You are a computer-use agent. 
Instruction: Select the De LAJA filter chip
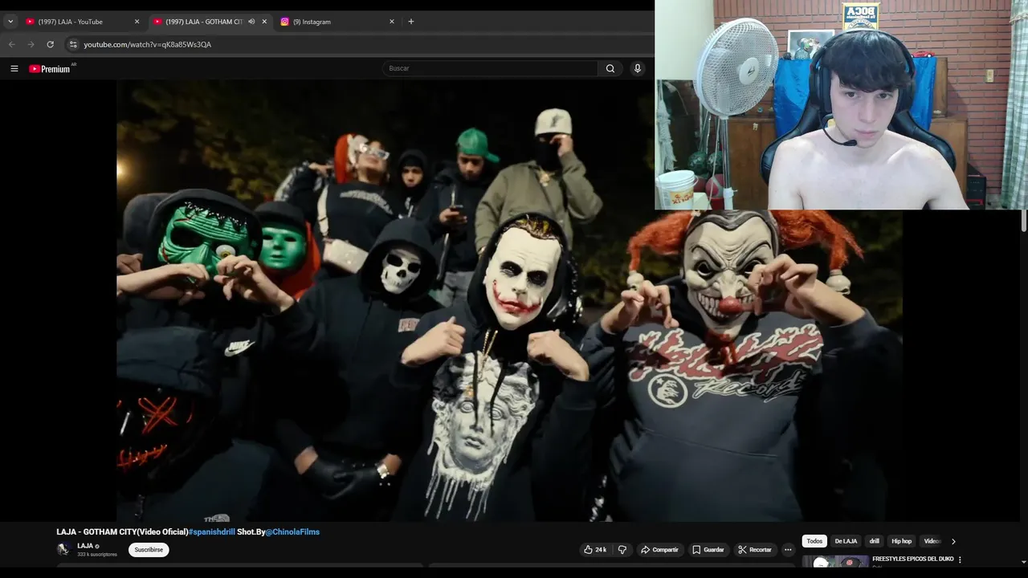[x=846, y=541]
